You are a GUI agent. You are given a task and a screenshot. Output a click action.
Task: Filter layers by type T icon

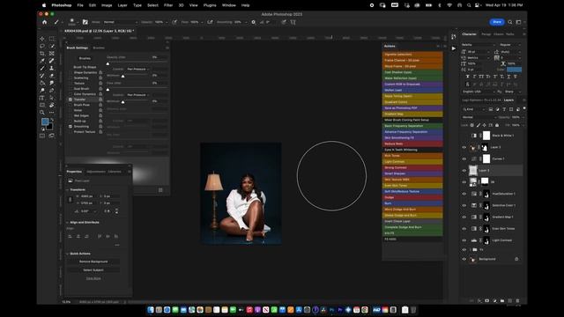pyautogui.click(x=504, y=109)
